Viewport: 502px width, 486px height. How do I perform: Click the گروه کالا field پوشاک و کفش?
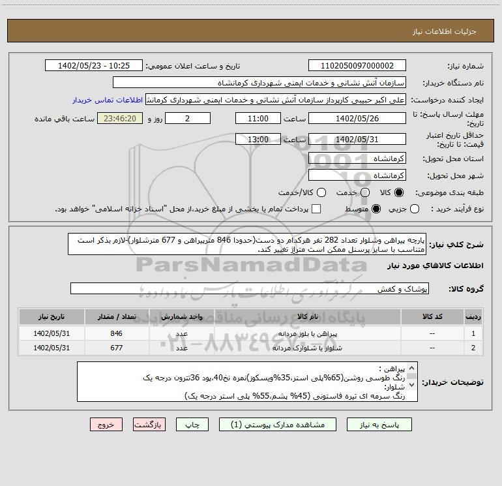[x=250, y=288]
